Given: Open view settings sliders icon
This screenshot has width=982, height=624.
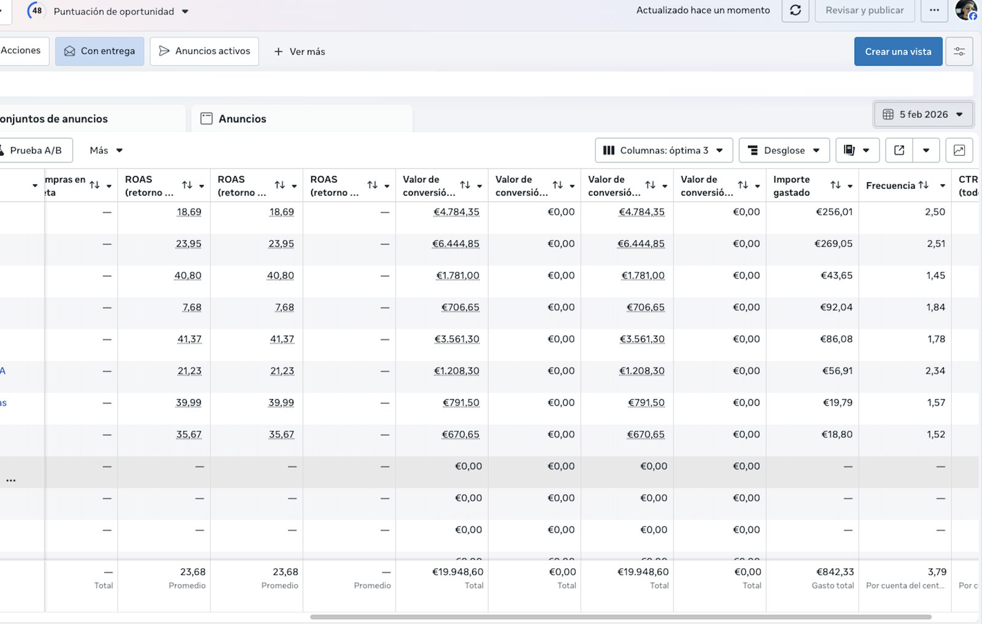Looking at the screenshot, I should pyautogui.click(x=959, y=52).
